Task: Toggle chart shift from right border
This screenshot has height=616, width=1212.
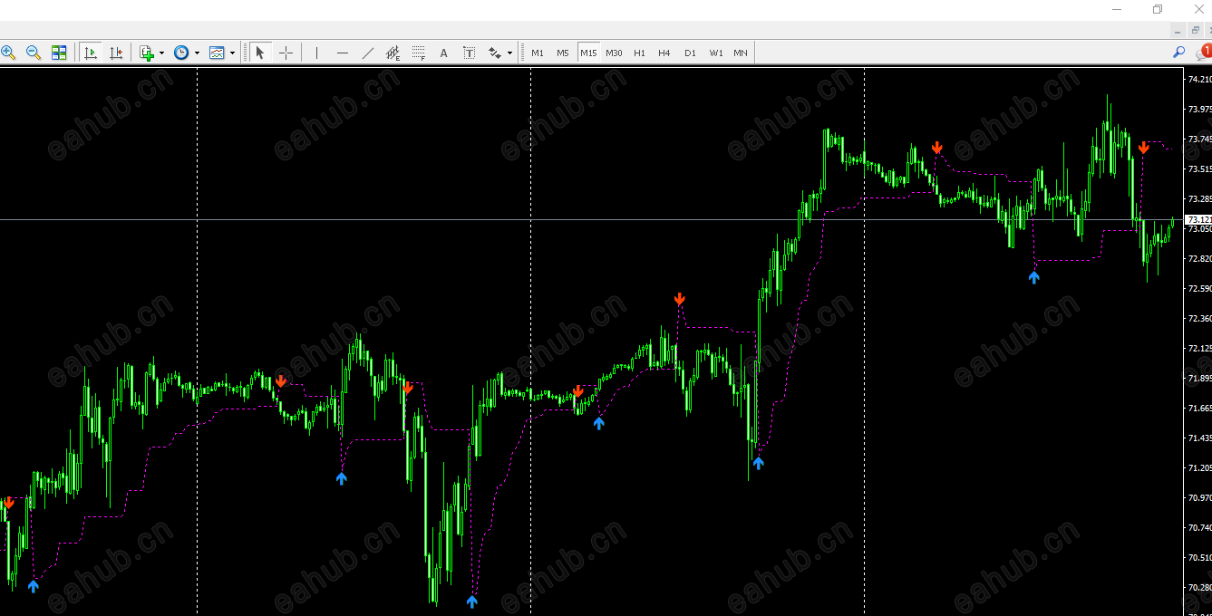Action: tap(116, 53)
